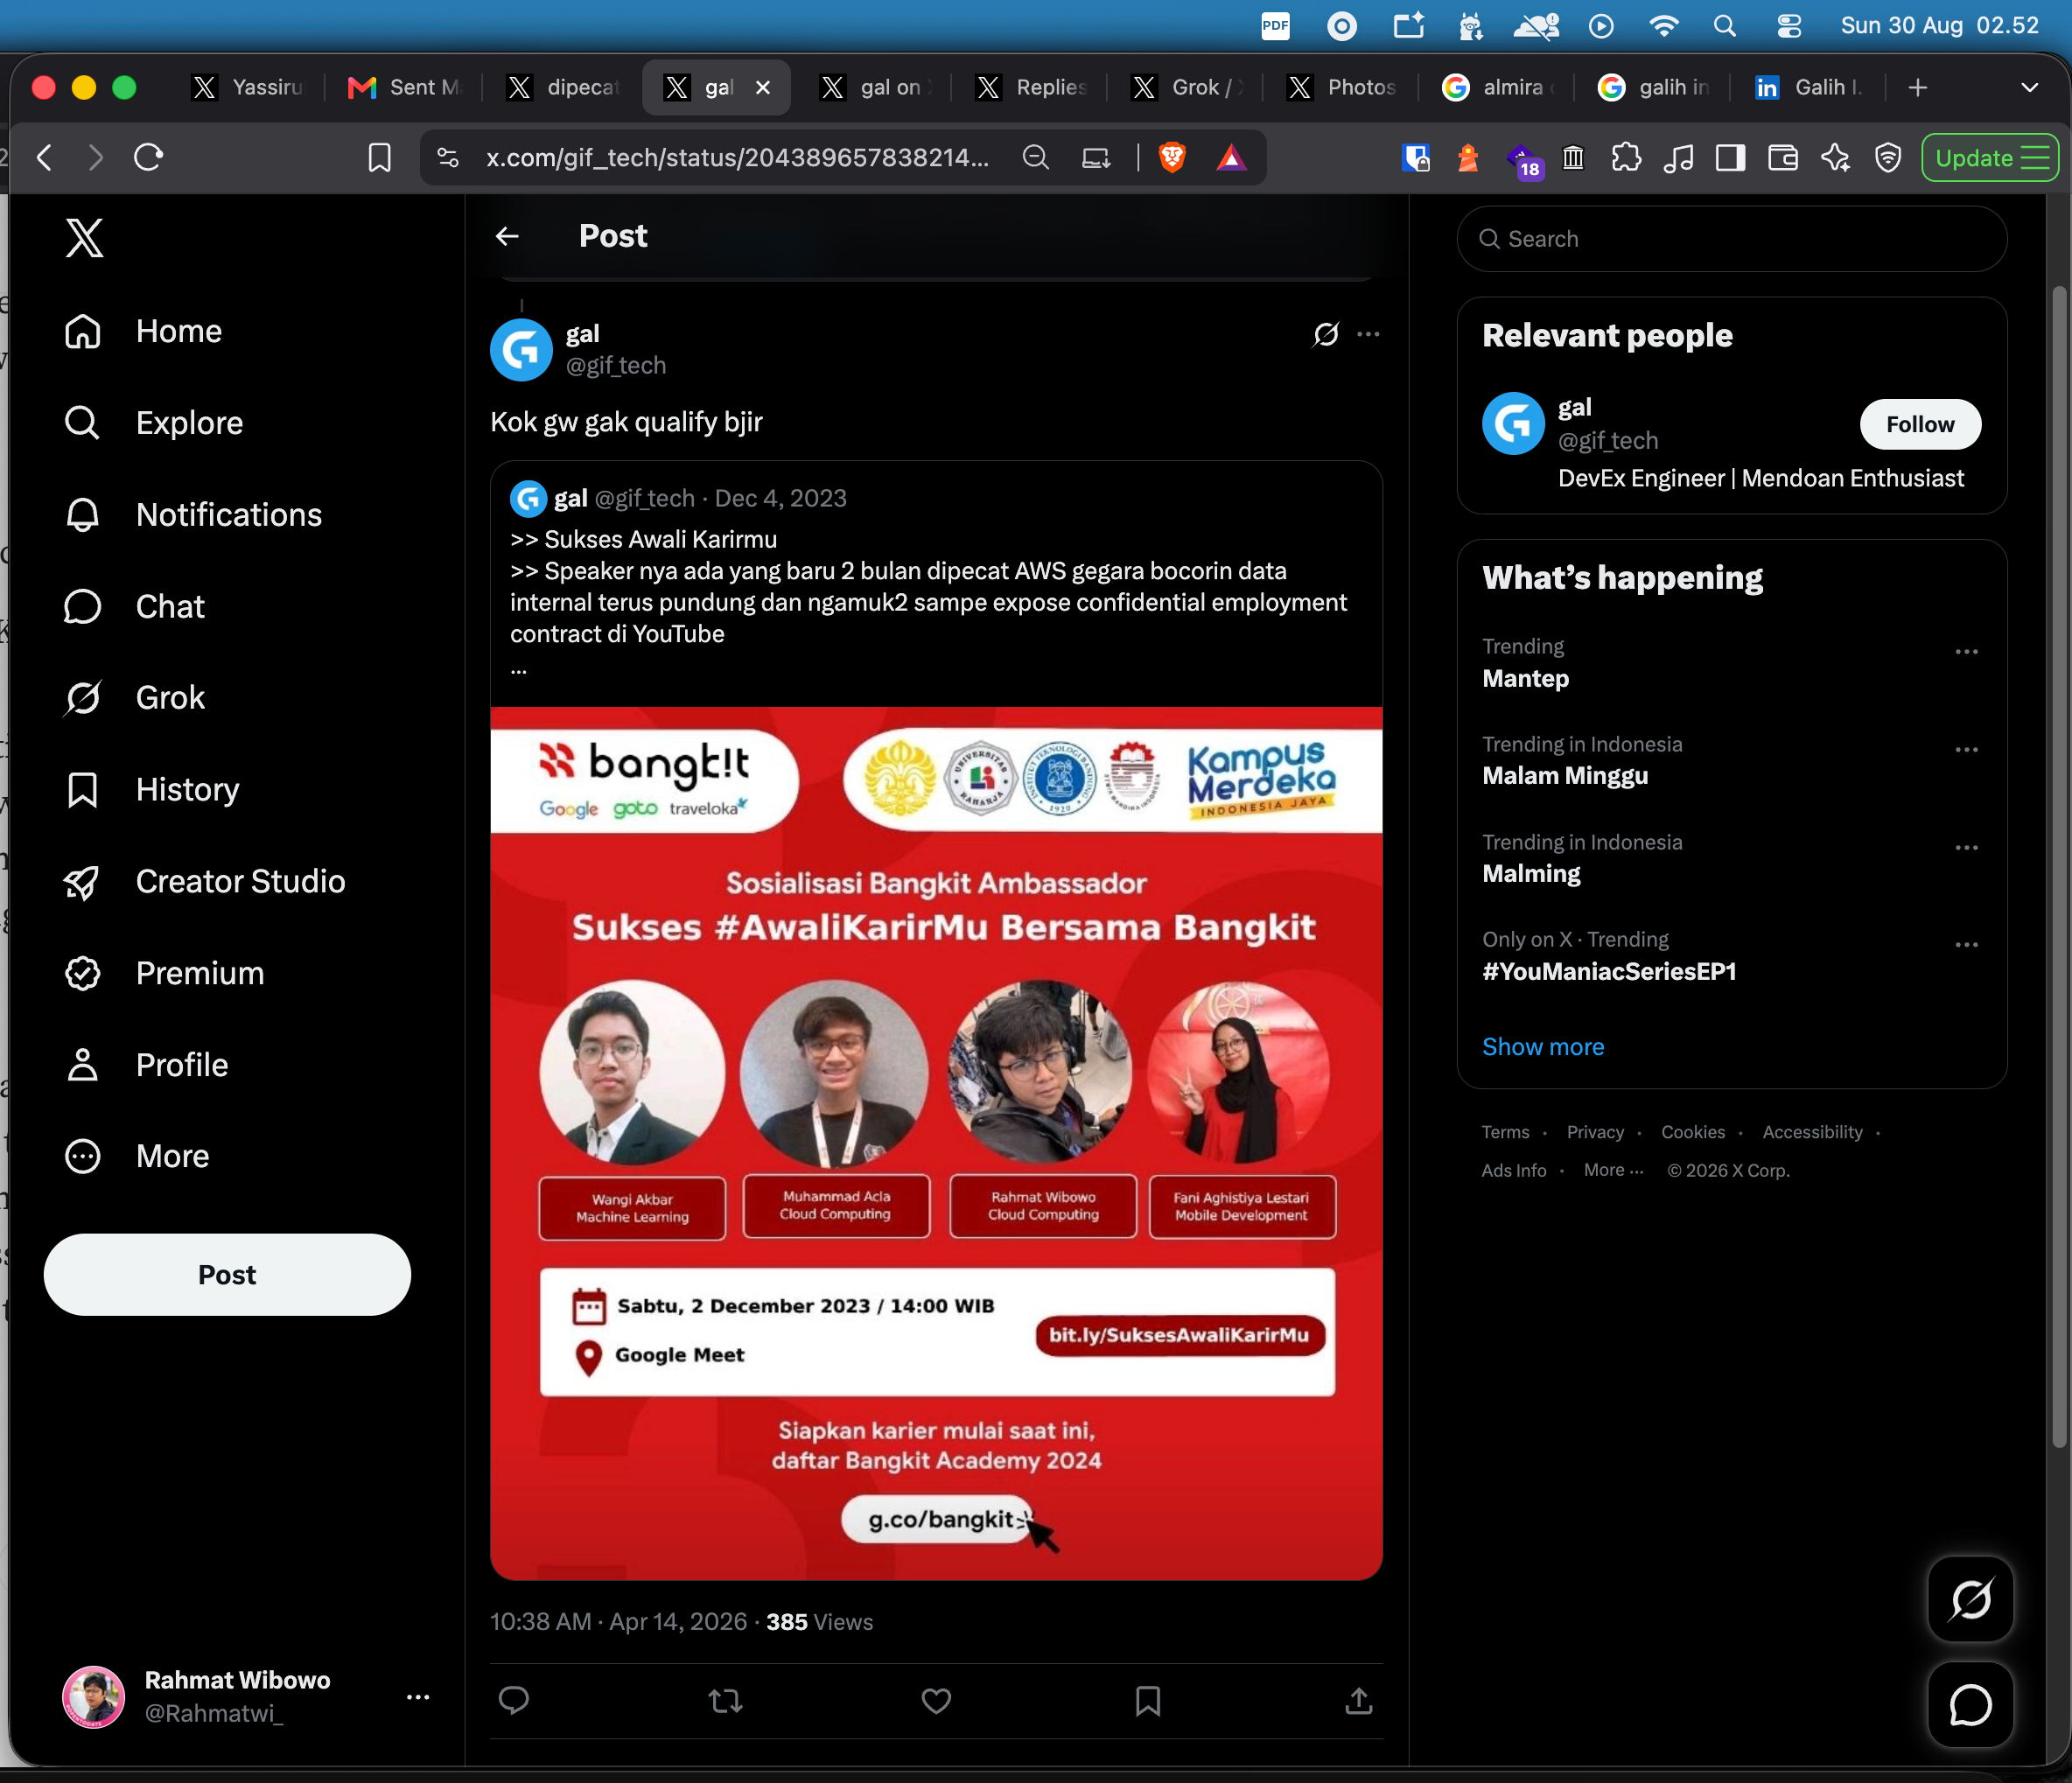
Task: Like the post with the heart icon
Action: [x=936, y=1700]
